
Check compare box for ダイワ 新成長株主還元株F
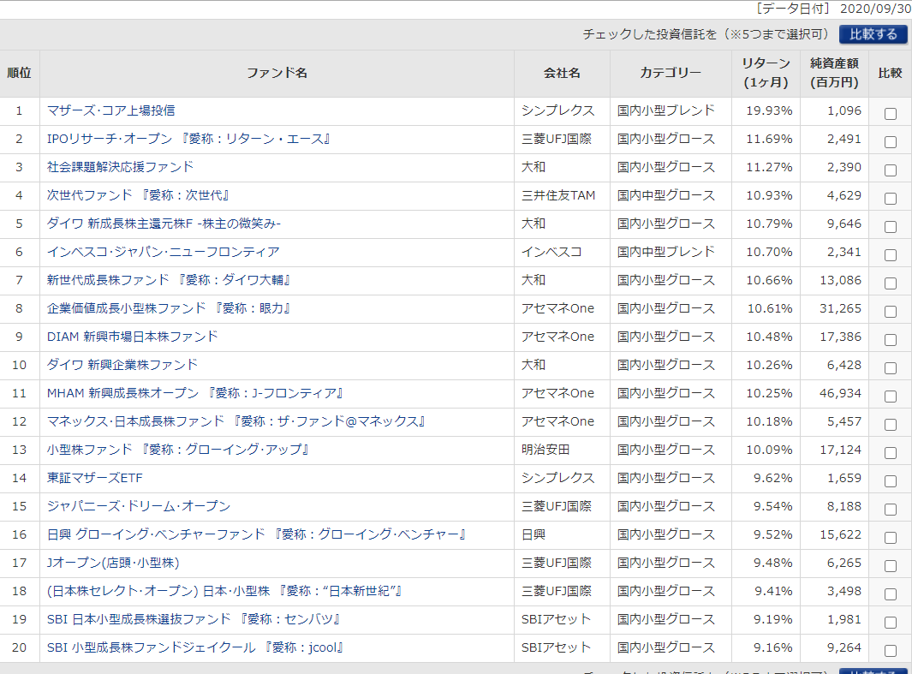890,227
